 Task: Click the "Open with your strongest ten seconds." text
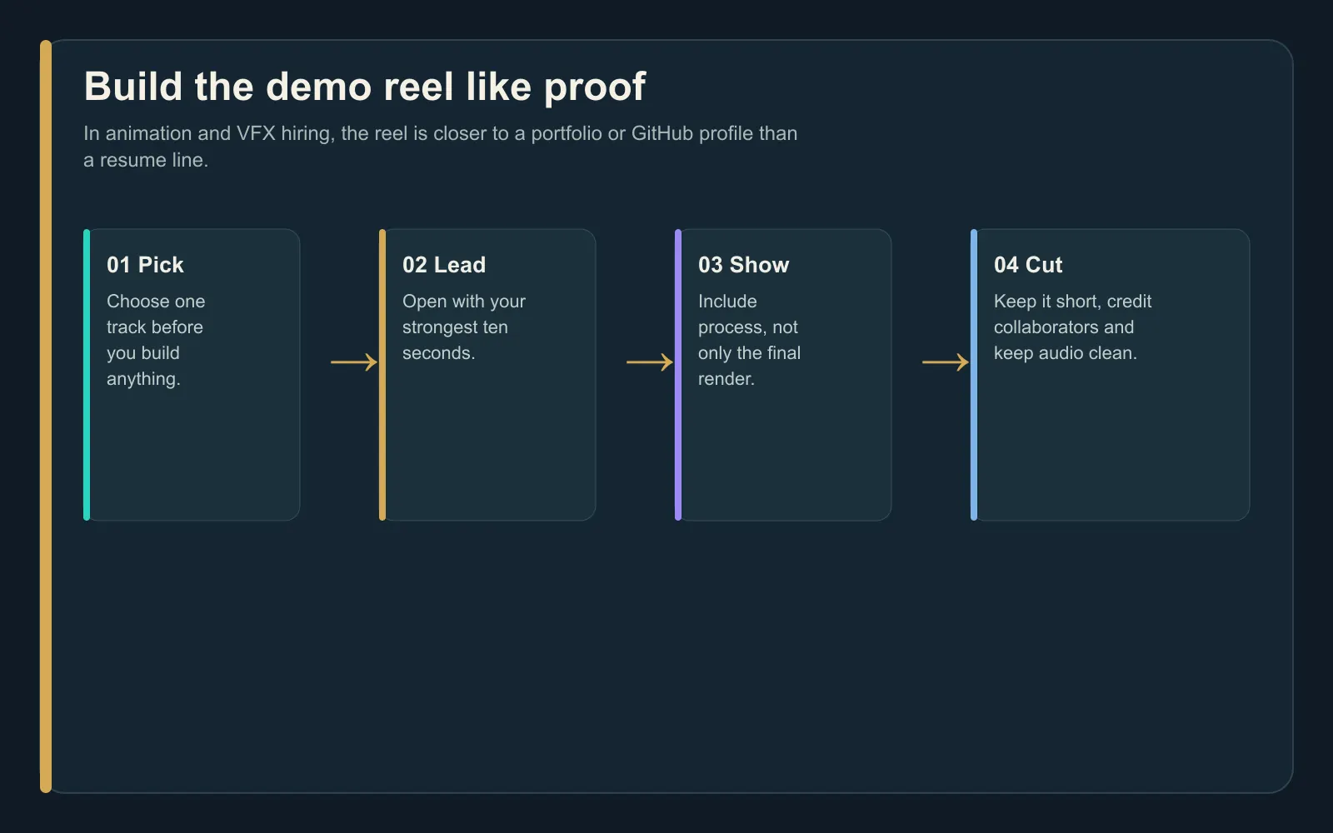tap(464, 327)
